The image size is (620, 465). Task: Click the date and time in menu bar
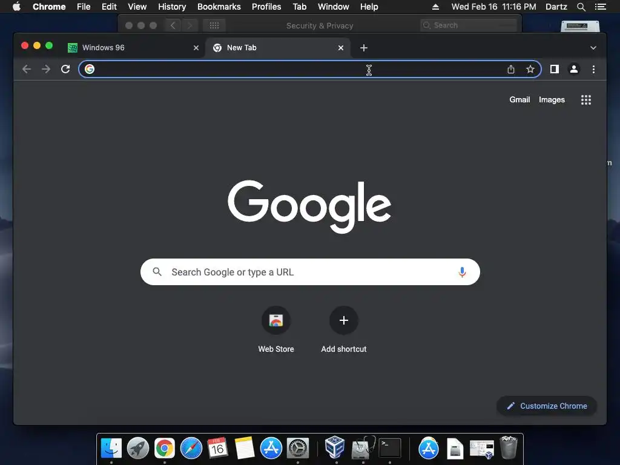494,7
